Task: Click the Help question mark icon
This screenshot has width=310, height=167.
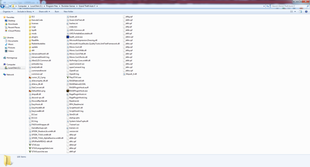Action: [306, 12]
